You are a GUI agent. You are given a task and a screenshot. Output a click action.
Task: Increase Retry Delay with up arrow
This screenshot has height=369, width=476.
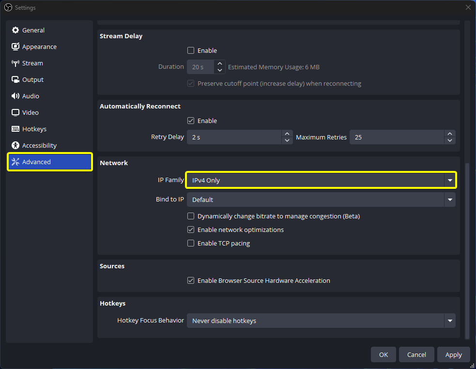click(287, 134)
